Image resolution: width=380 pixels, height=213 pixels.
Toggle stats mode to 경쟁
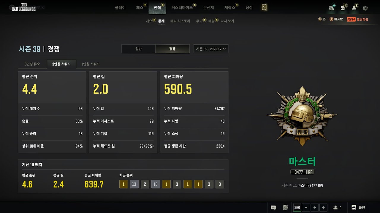coord(172,49)
